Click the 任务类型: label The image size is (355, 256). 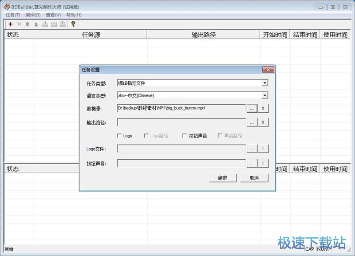pyautogui.click(x=96, y=83)
